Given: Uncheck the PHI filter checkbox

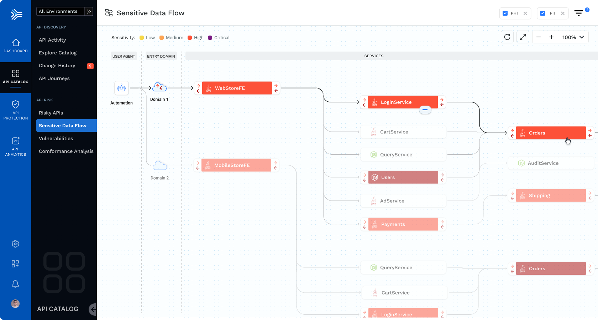Looking at the screenshot, I should [x=505, y=13].
